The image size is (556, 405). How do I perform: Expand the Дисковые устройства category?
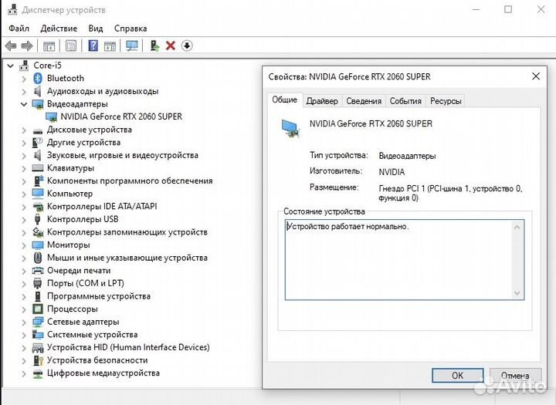(x=23, y=130)
